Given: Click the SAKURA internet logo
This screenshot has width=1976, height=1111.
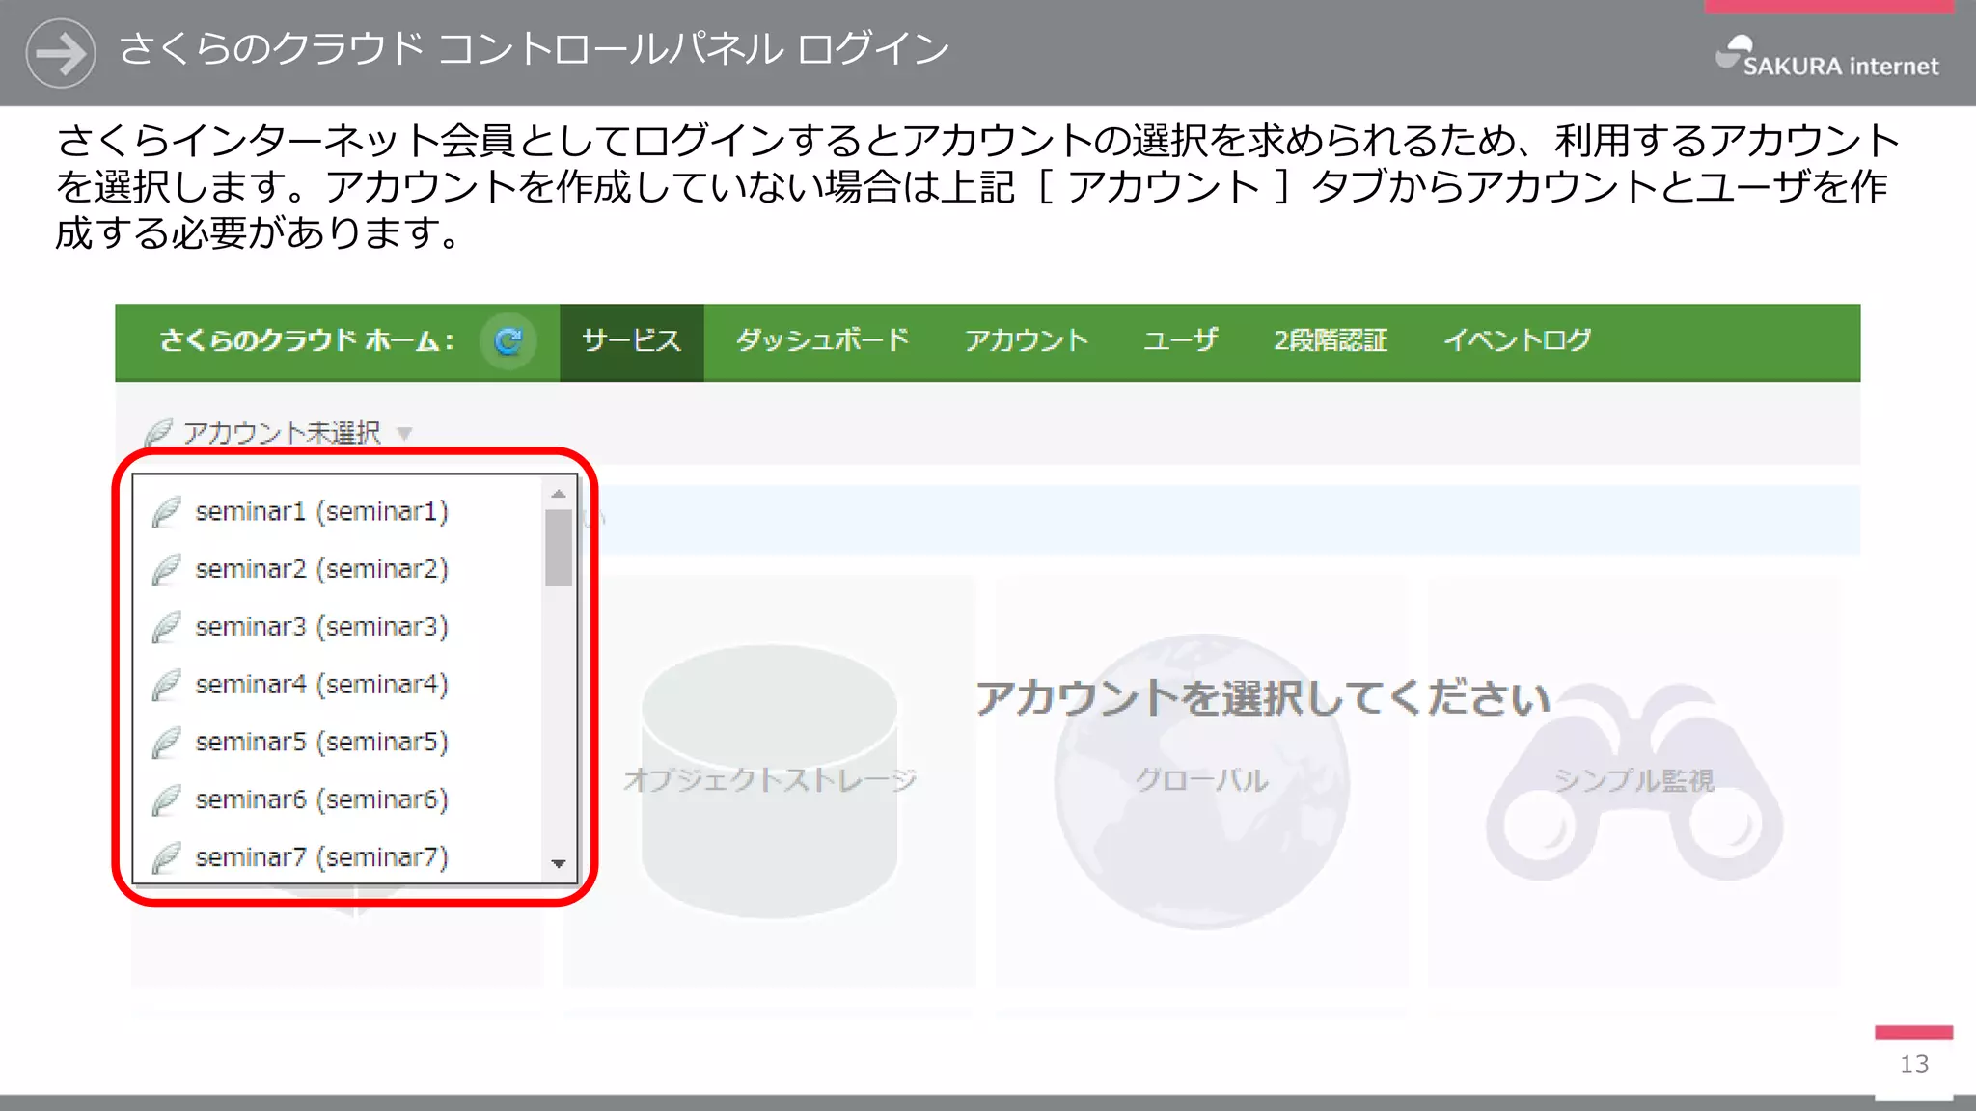Looking at the screenshot, I should coord(1825,57).
